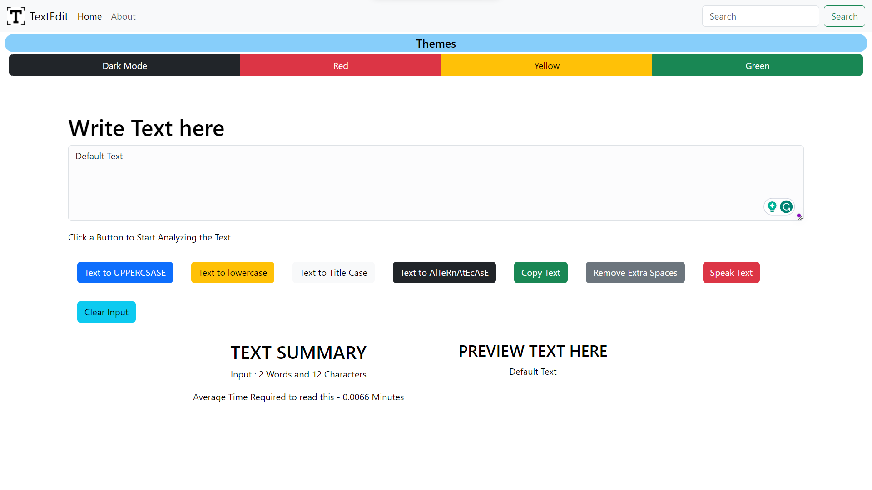The height and width of the screenshot is (490, 872).
Task: Click the Copy Text button
Action: tap(540, 272)
